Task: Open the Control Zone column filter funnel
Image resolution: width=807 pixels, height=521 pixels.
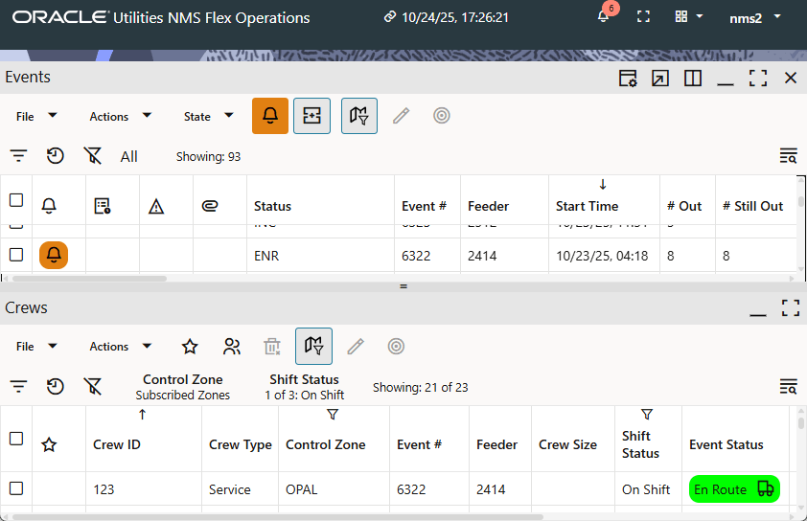Action: point(333,415)
